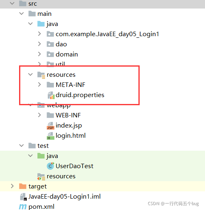Screen dimensions: 205x210
Task: Open the pom.xml file
Action: click(41, 207)
